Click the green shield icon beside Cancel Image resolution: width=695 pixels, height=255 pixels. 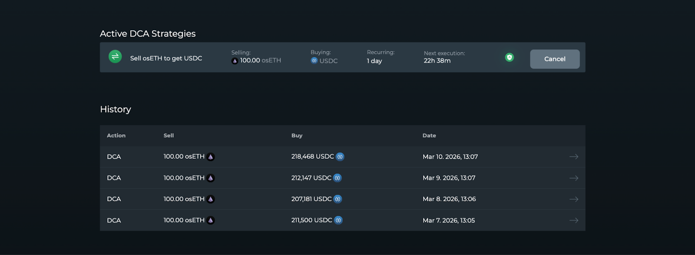510,57
